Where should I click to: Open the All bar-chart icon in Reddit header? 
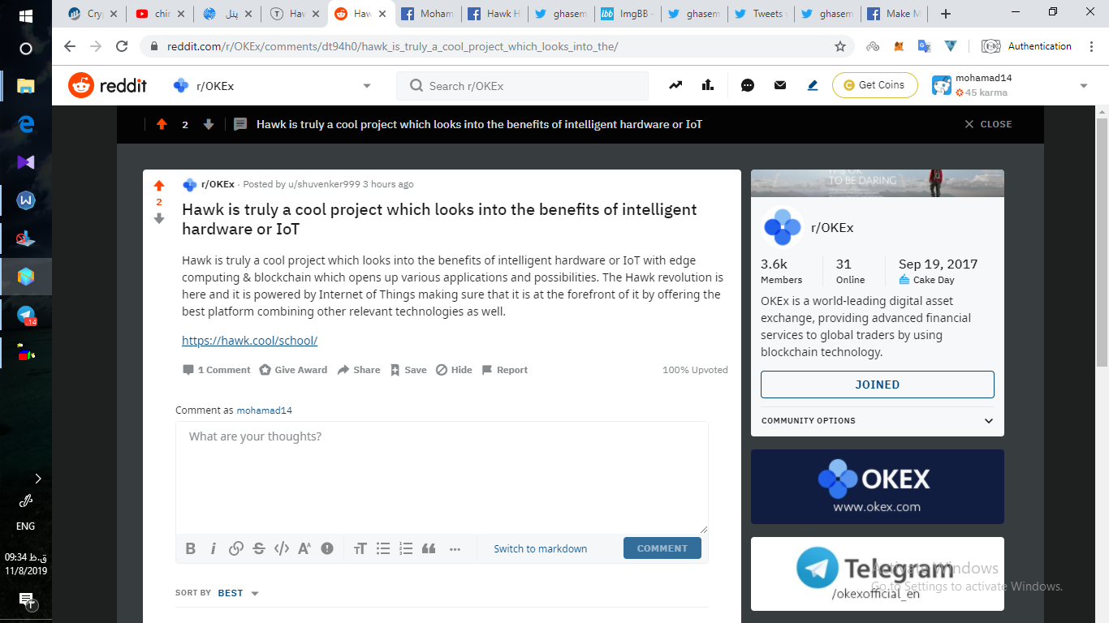[707, 85]
